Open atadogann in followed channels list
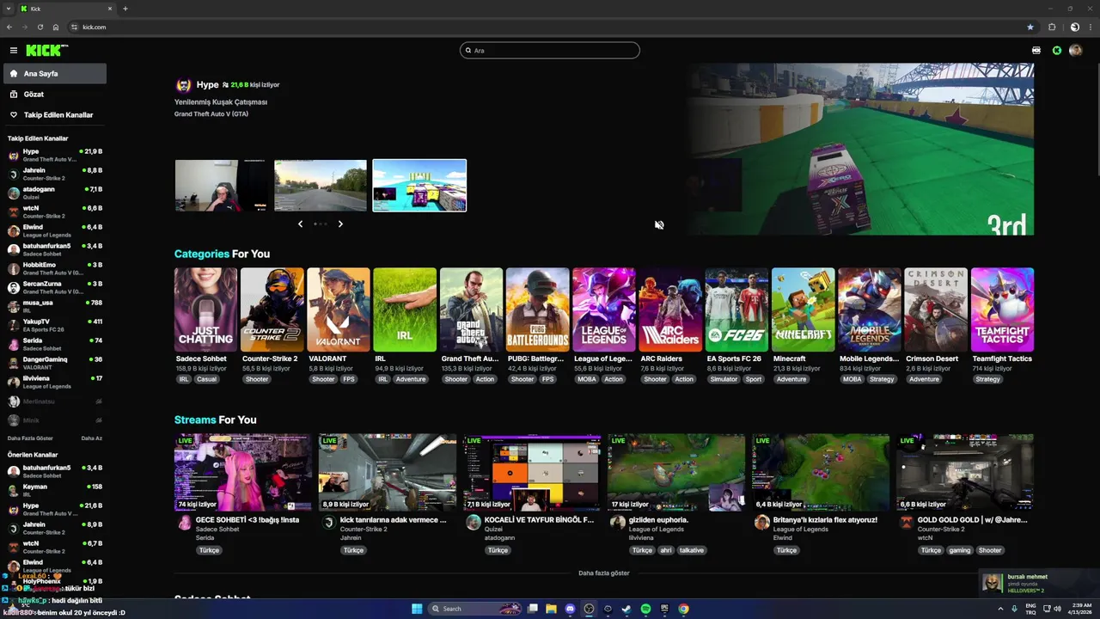The width and height of the screenshot is (1100, 619). (x=55, y=193)
